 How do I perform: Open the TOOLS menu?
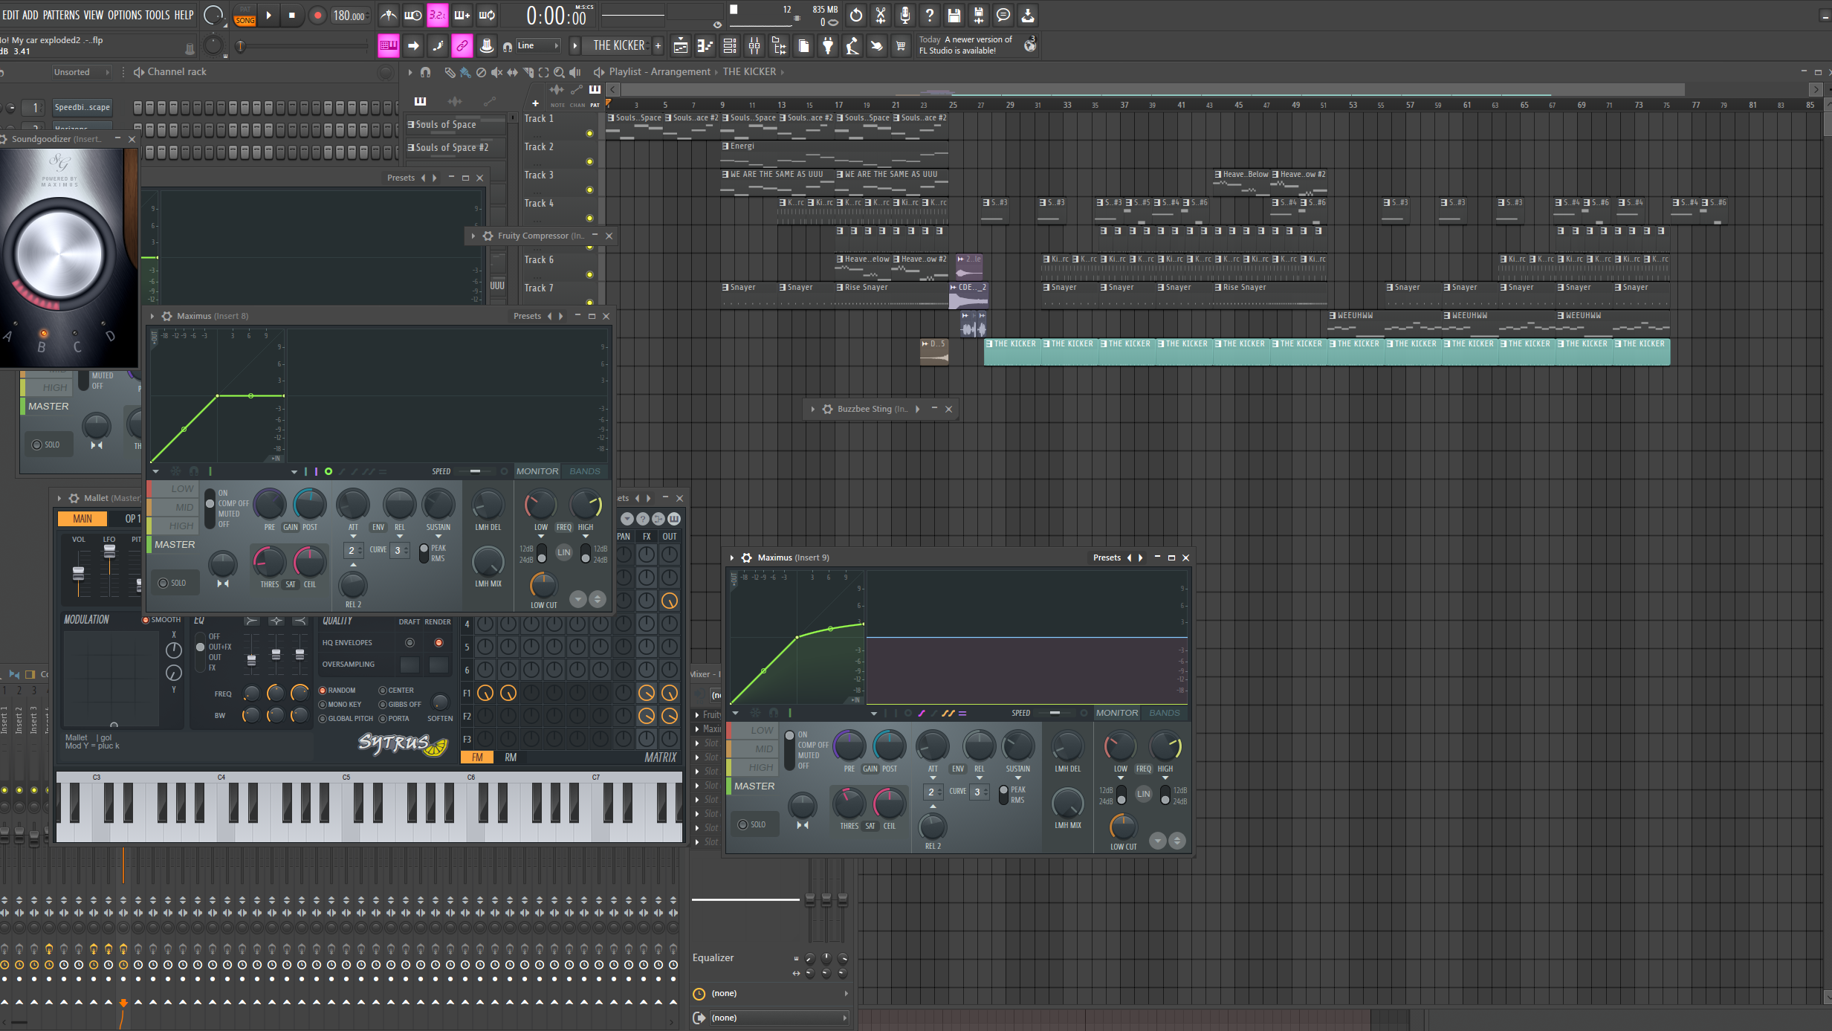[x=157, y=15]
